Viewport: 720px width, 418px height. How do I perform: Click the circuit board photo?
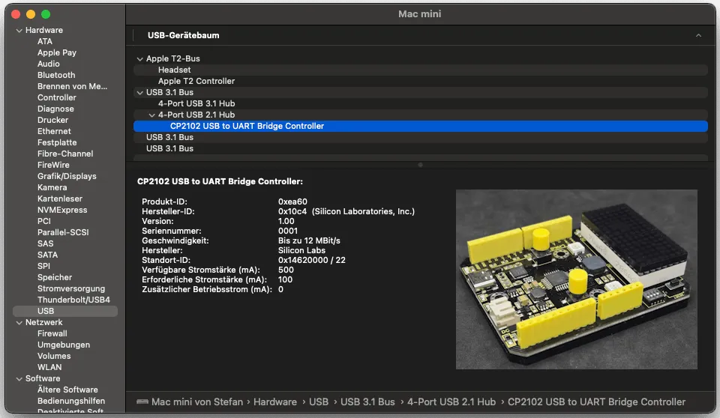click(576, 279)
